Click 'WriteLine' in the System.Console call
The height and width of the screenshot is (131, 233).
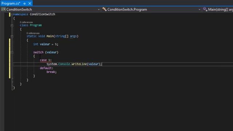pyautogui.click(x=79, y=64)
